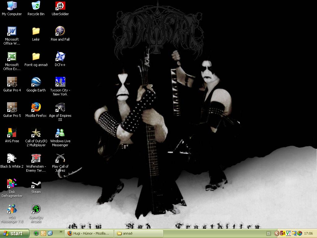Expand hidden system tray icons arrow

click(x=277, y=233)
